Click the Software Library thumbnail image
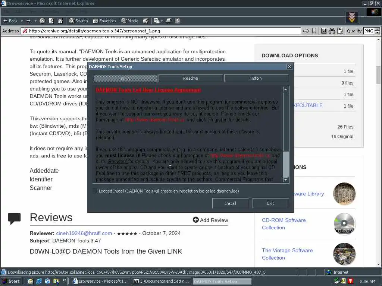This screenshot has width=382, height=286. [344, 194]
